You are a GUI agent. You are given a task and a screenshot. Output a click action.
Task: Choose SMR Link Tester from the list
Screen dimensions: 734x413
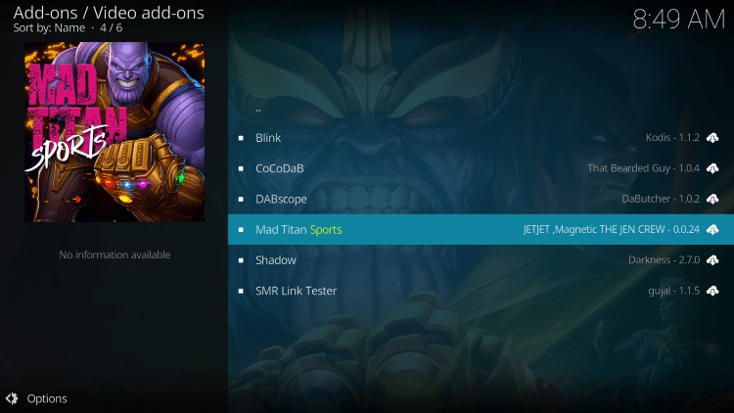pos(481,291)
